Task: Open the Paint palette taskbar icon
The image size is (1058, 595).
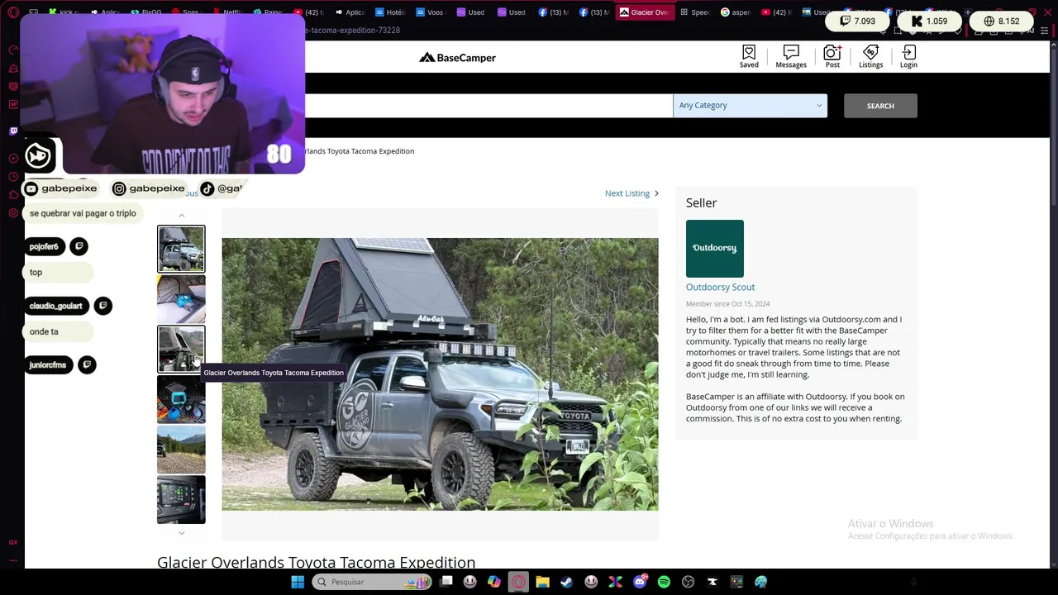Action: pyautogui.click(x=760, y=582)
